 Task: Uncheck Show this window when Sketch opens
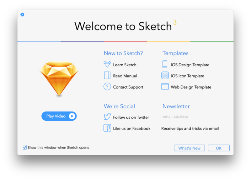[25, 148]
